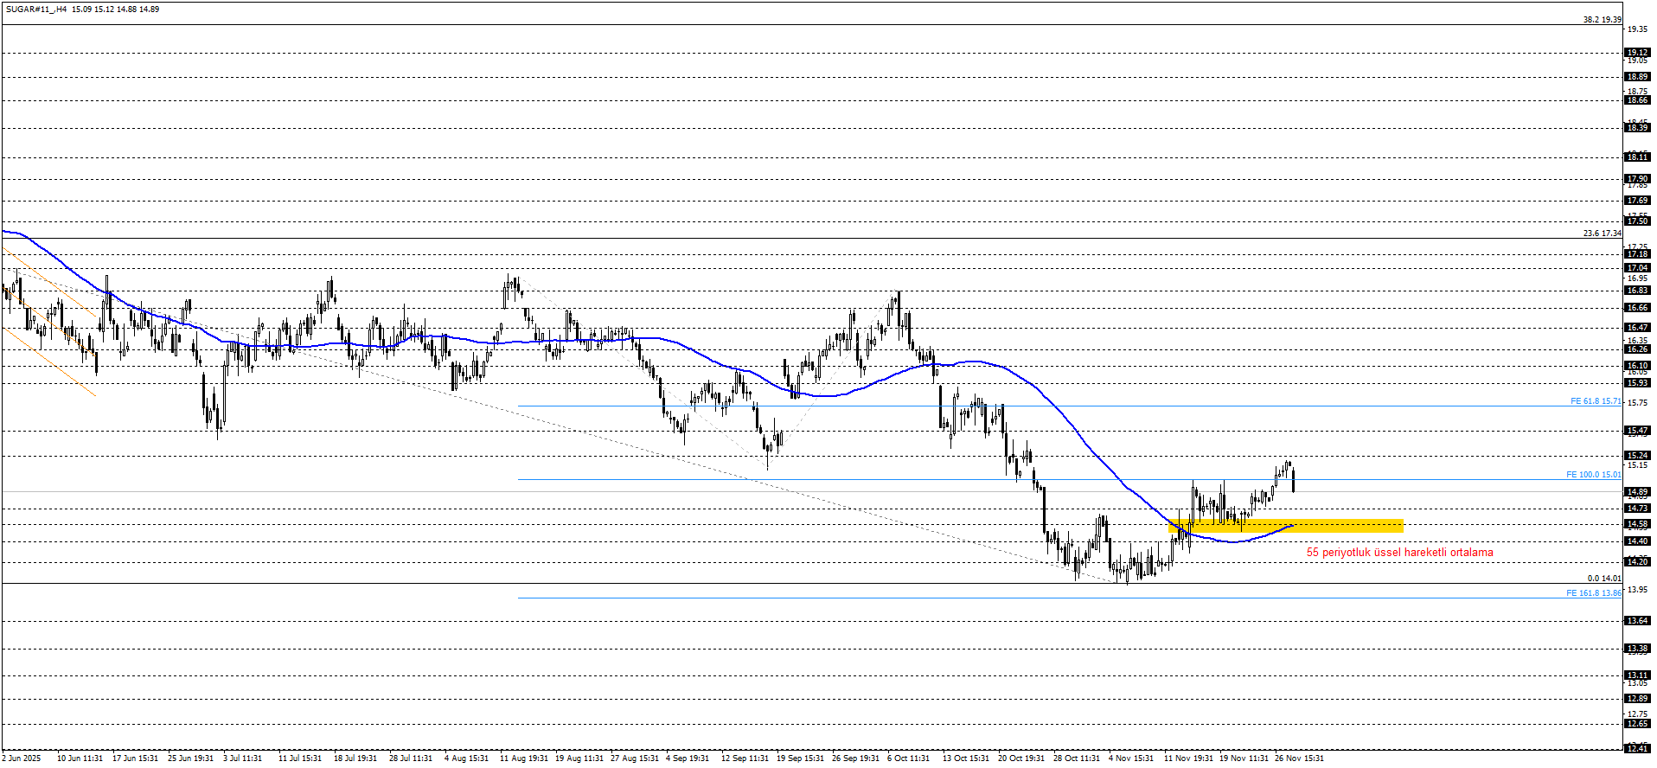The image size is (1657, 768).
Task: Click the 'FE 161.8 13.86' expansion label
Action: 1594,592
